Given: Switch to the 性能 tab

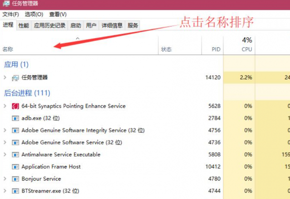Looking at the screenshot, I should coord(24,25).
